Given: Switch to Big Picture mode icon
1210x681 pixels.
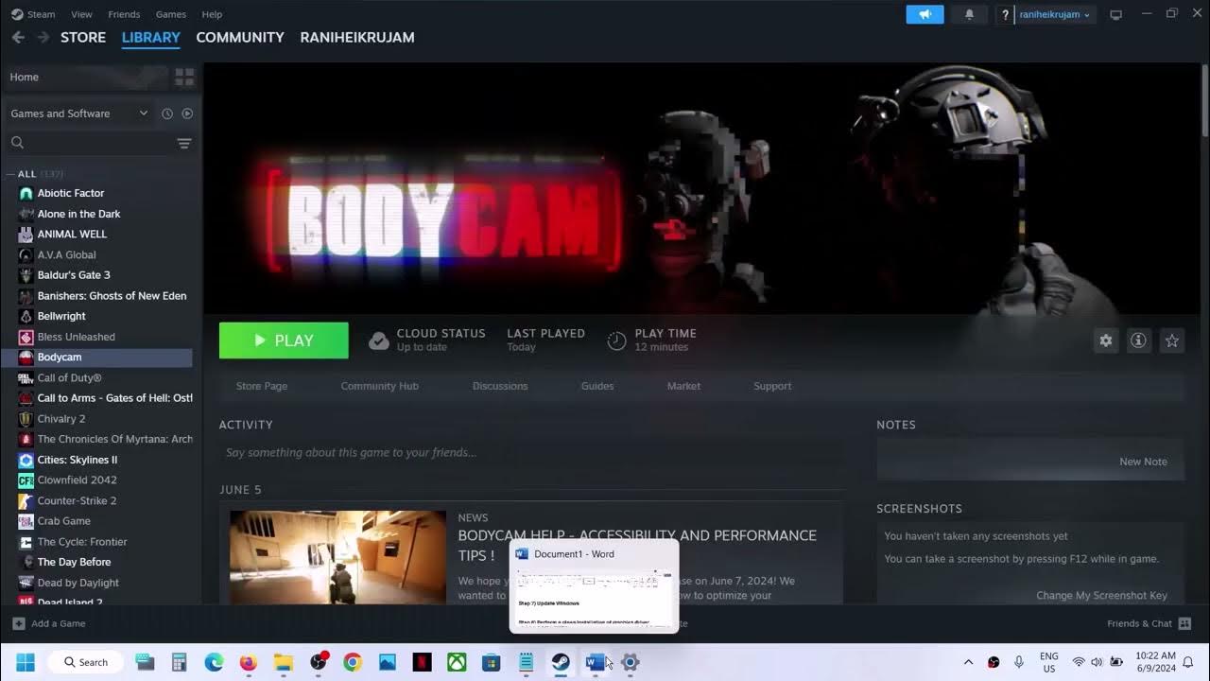Looking at the screenshot, I should pos(1115,14).
